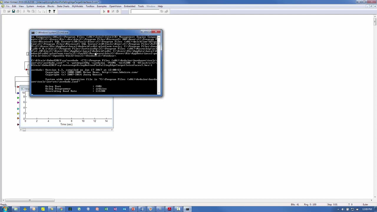Open Outlook from the taskbar
Screen dimensions: 377x212
click(124, 209)
